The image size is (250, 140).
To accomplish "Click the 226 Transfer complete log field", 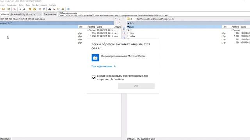I will click(154, 14).
